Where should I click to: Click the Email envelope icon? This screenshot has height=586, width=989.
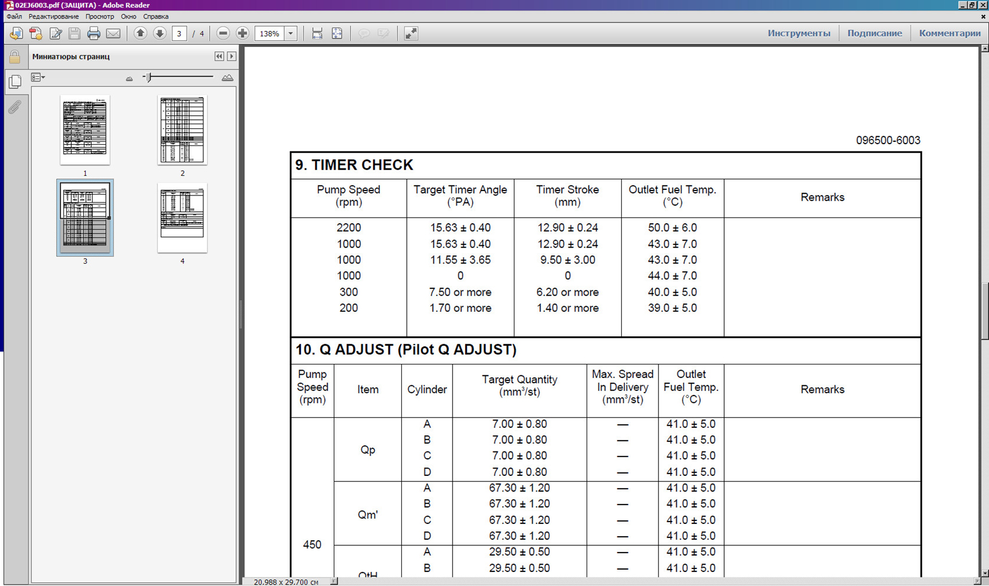(x=113, y=34)
